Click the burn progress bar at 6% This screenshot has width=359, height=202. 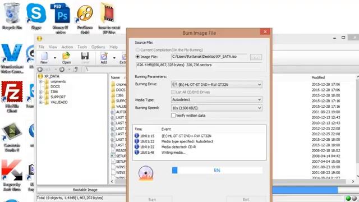pyautogui.click(x=217, y=170)
